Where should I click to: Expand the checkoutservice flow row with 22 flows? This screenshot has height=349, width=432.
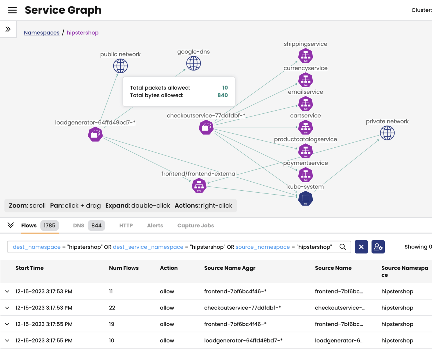click(x=7, y=308)
